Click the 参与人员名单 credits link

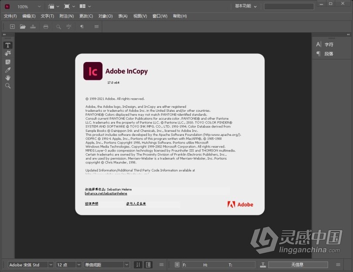[x=136, y=203]
